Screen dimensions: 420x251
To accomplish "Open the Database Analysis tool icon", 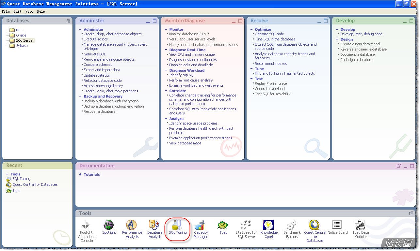I will 154,225.
